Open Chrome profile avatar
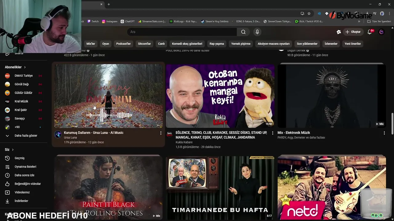 [x=382, y=14]
